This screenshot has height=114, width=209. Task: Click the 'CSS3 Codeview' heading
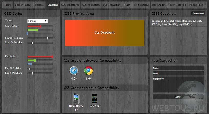pos(164,14)
